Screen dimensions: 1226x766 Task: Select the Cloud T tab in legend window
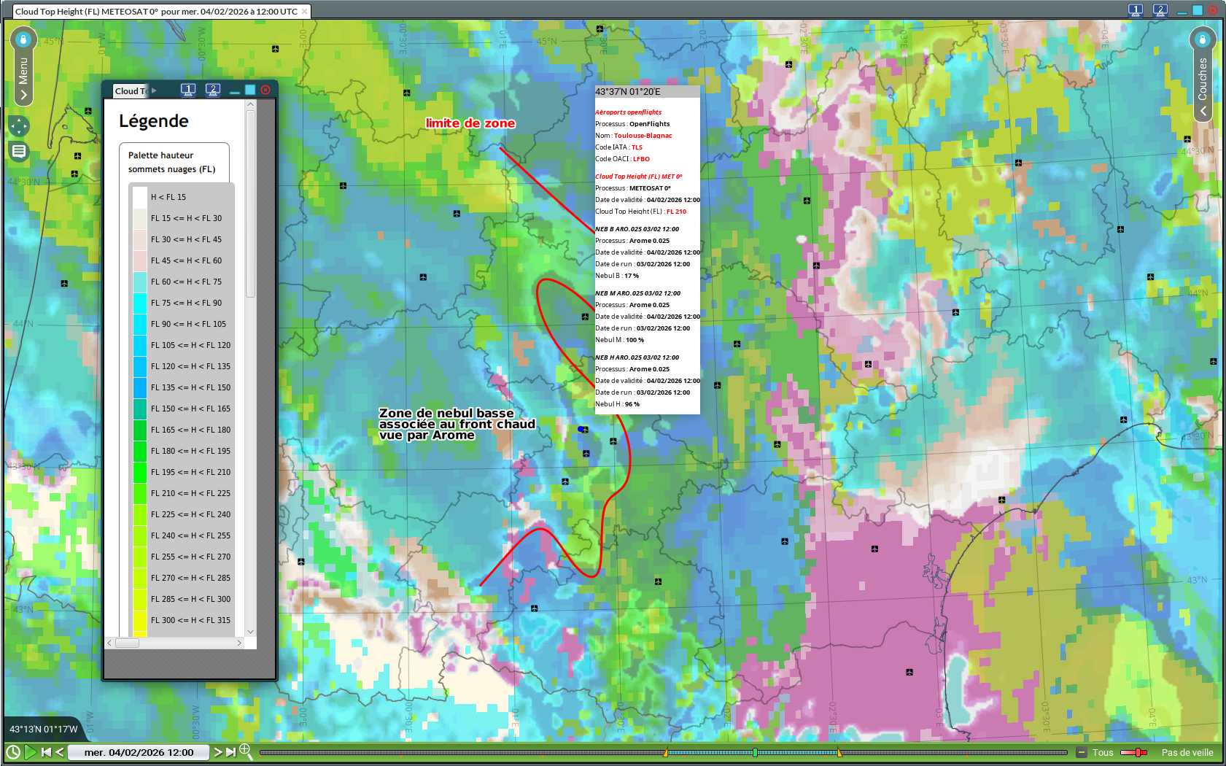(131, 91)
